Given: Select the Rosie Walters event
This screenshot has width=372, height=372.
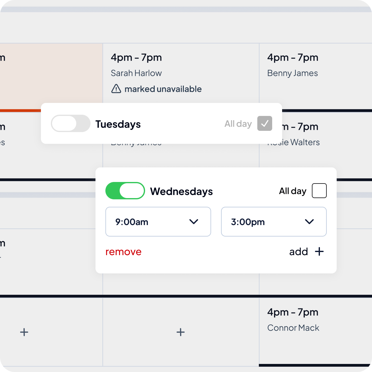Looking at the screenshot, I should [293, 142].
